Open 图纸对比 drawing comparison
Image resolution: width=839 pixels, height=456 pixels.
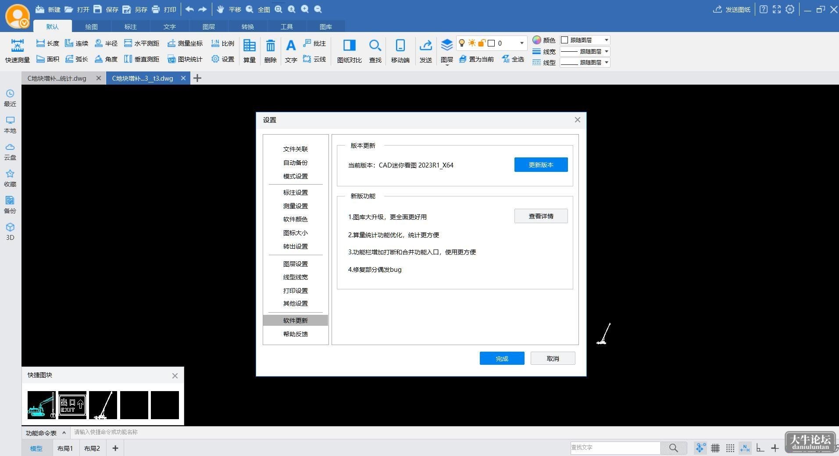(349, 51)
